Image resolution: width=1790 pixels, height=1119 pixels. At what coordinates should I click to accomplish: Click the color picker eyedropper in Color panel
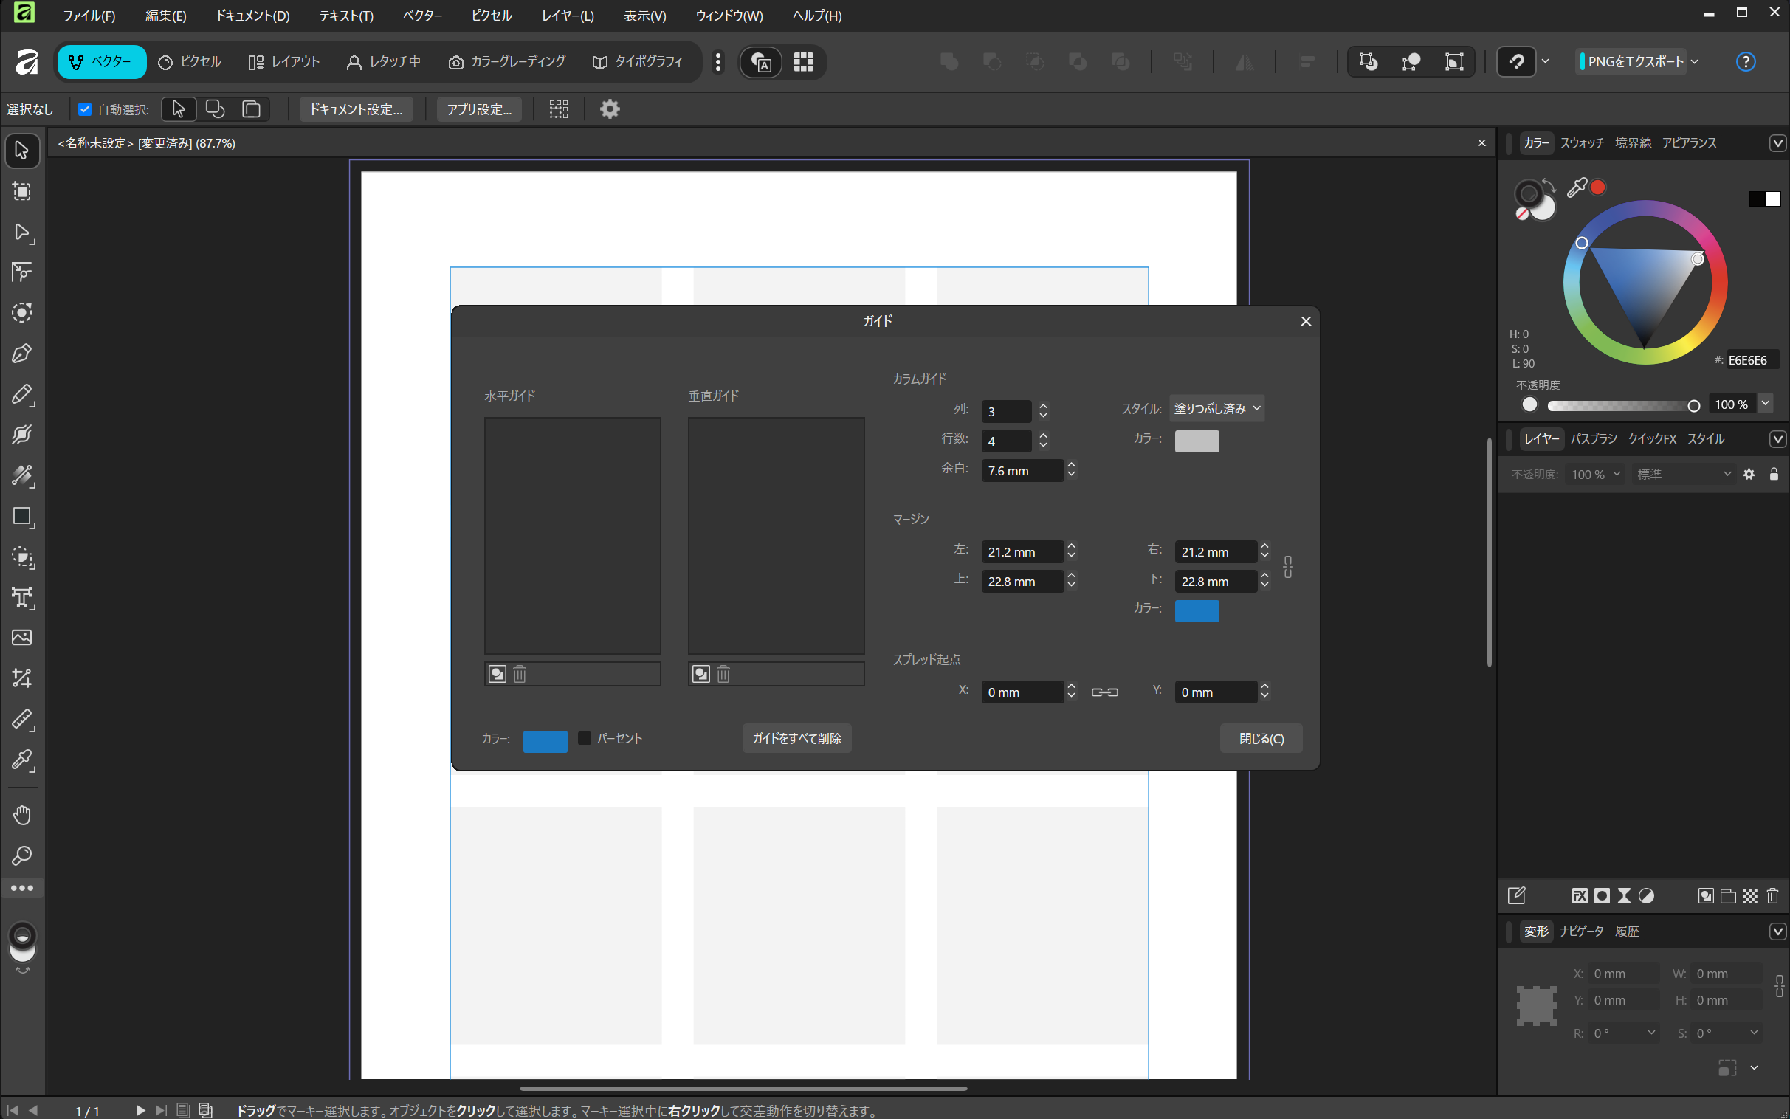1576,187
